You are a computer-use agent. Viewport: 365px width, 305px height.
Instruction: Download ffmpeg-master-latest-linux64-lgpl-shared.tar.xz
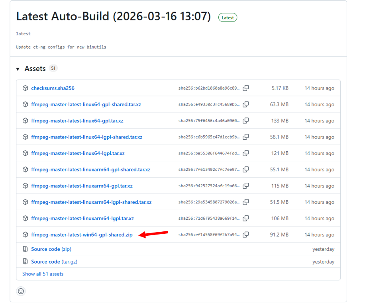87,137
